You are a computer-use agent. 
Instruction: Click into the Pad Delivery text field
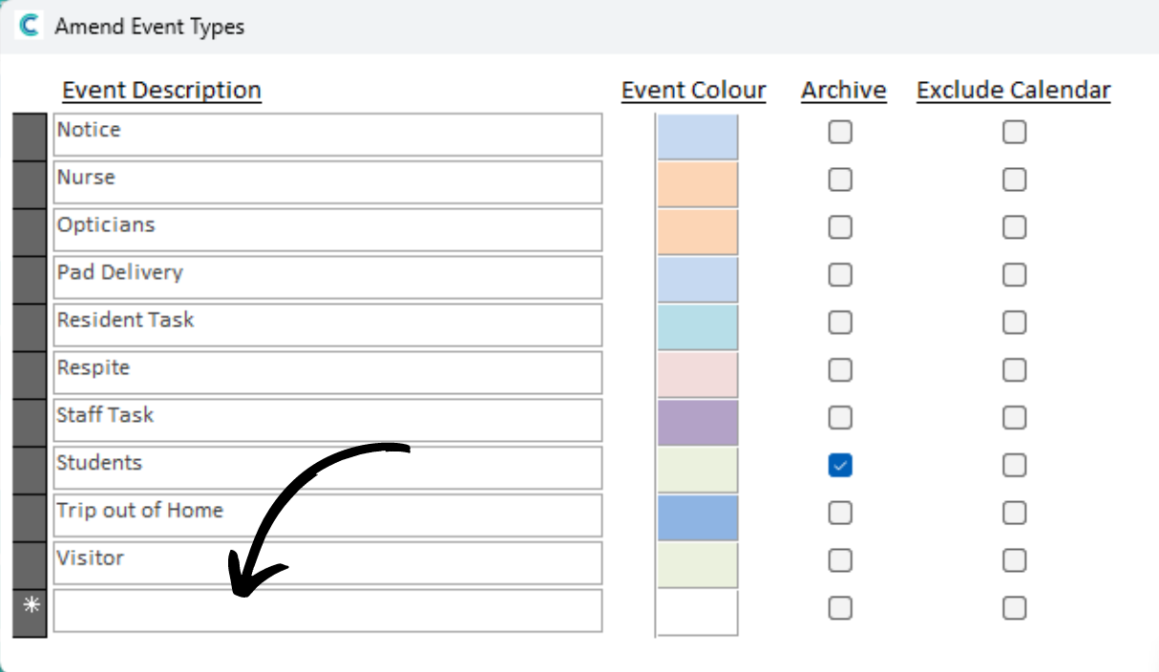pyautogui.click(x=327, y=277)
